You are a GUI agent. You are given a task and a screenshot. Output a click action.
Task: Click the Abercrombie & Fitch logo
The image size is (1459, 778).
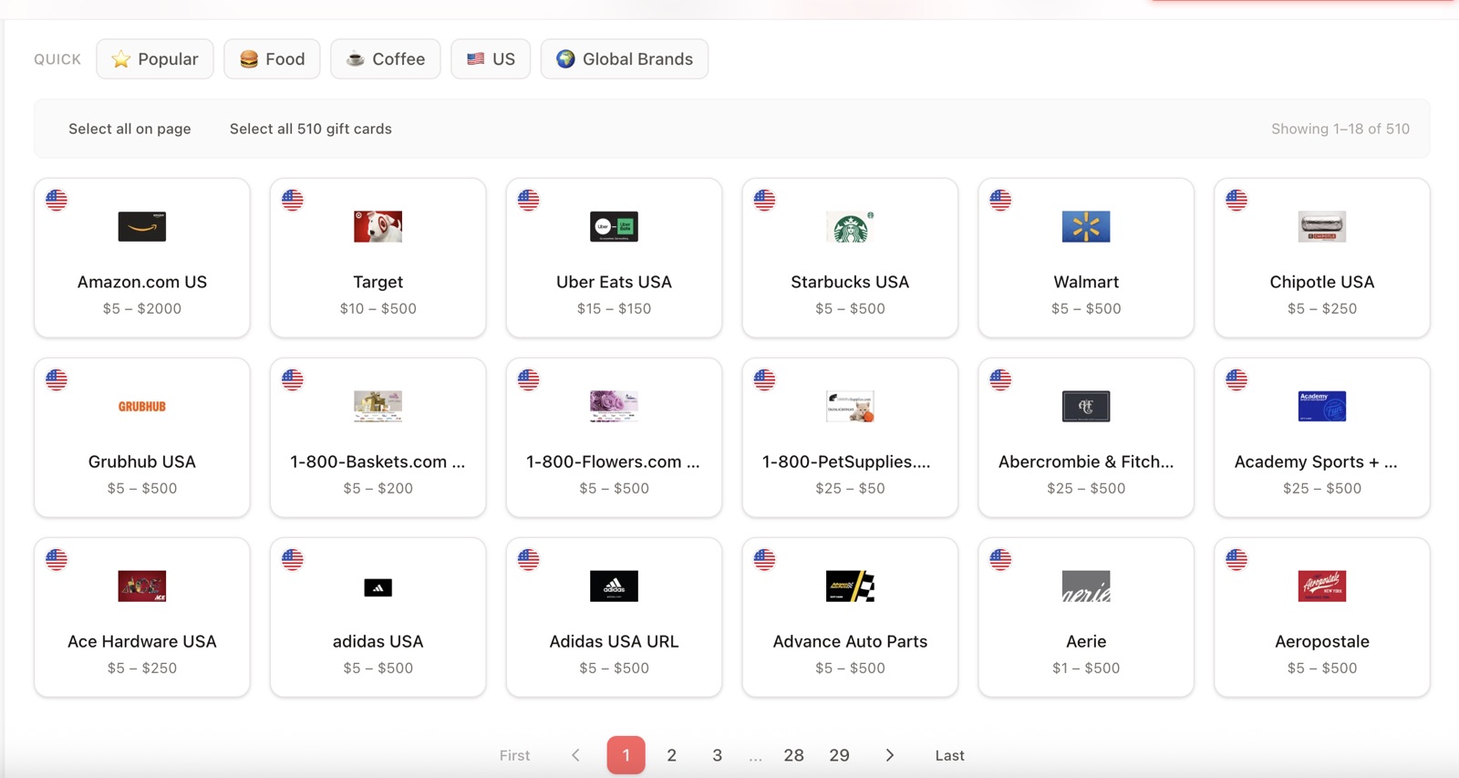(1086, 406)
